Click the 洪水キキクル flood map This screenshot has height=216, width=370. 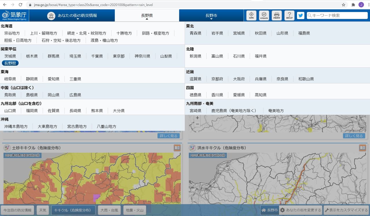pos(277,178)
